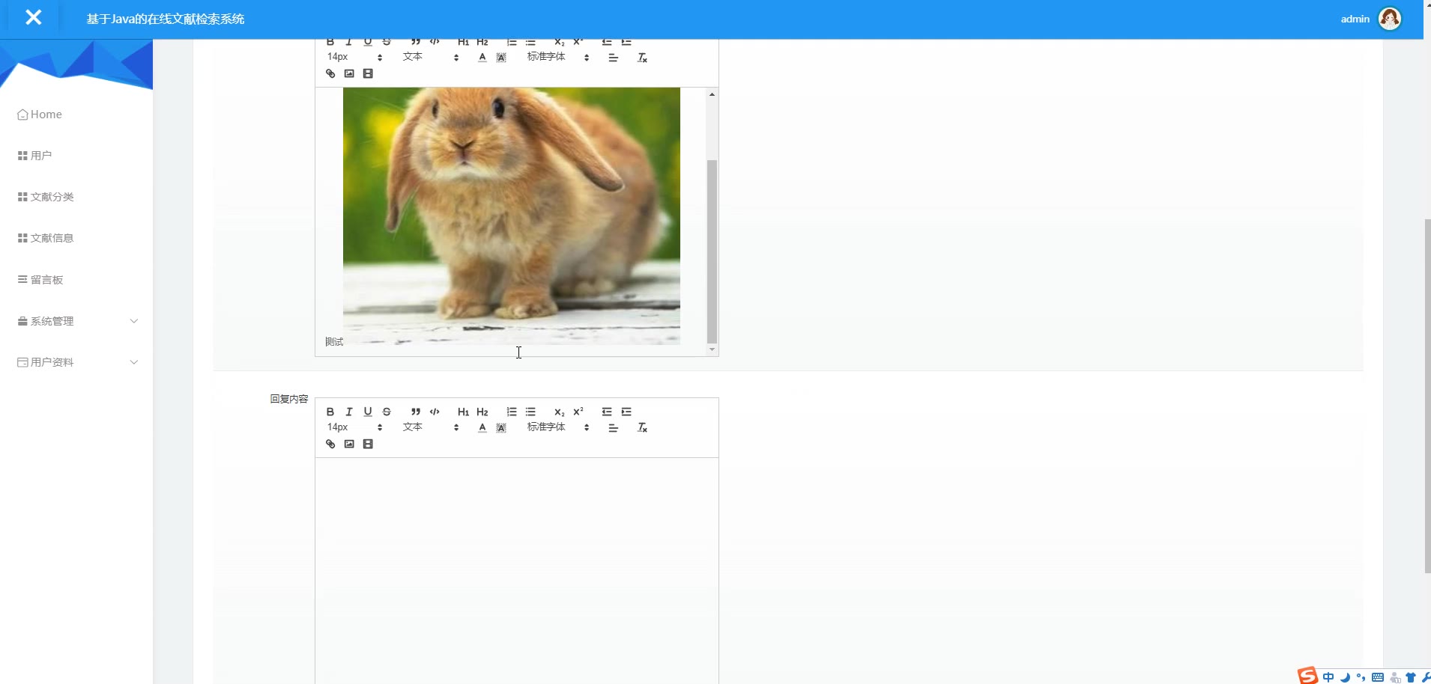Clear formatting in the 回复内容 editor
The width and height of the screenshot is (1431, 684).
click(642, 427)
